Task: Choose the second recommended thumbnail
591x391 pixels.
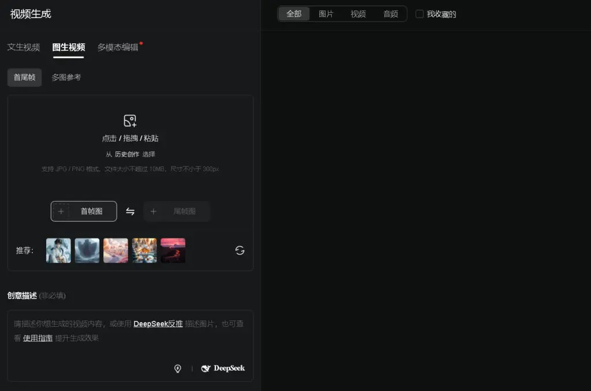Action: click(x=87, y=251)
